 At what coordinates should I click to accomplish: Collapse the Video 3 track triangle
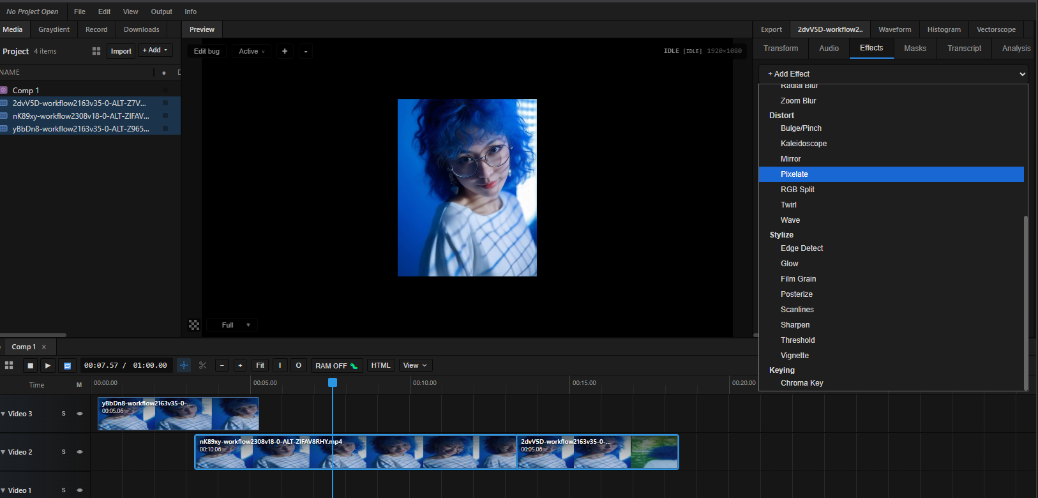[x=3, y=414]
